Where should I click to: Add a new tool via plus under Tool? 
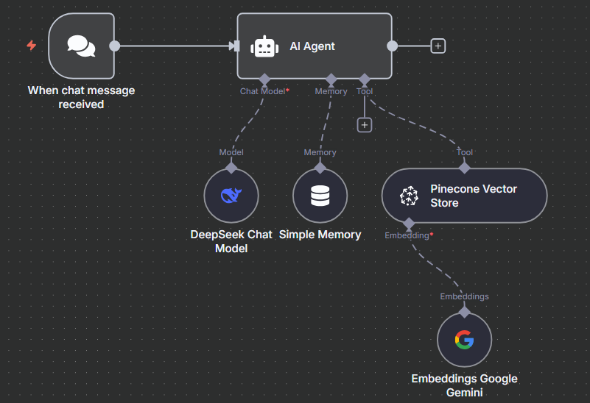[364, 125]
